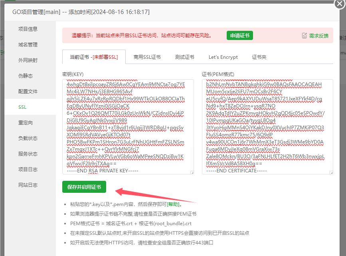Close the GO project management dialog
This screenshot has height=256, width=346.
point(339,4)
